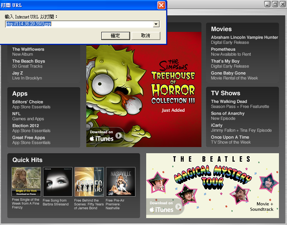This screenshot has height=225, width=287.
Task: Open the URL history dropdown arrow
Action: click(156, 24)
